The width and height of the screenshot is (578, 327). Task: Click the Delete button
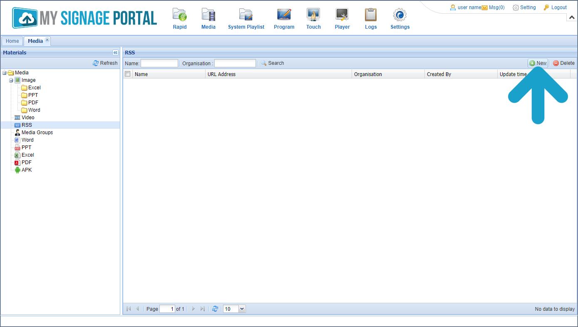pyautogui.click(x=564, y=63)
